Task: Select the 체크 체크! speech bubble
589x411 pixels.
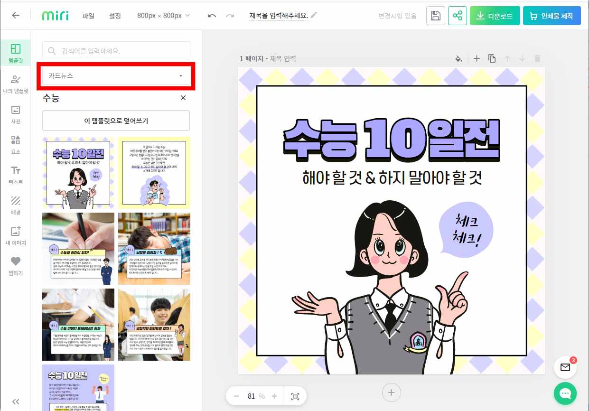Action: pyautogui.click(x=466, y=230)
